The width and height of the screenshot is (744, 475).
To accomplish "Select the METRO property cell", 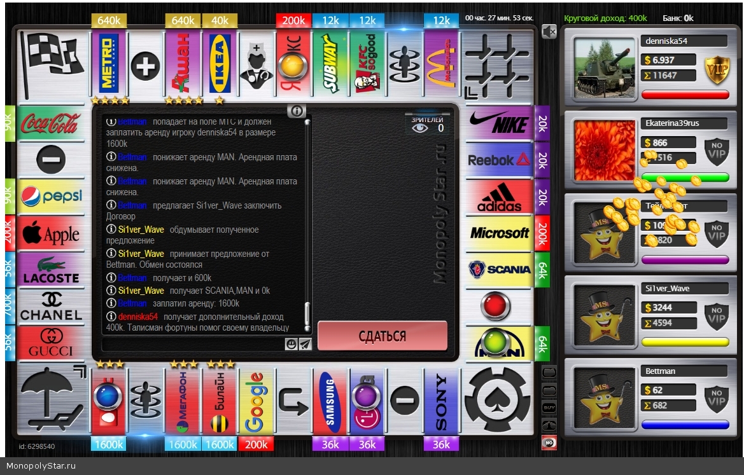I will pos(109,64).
